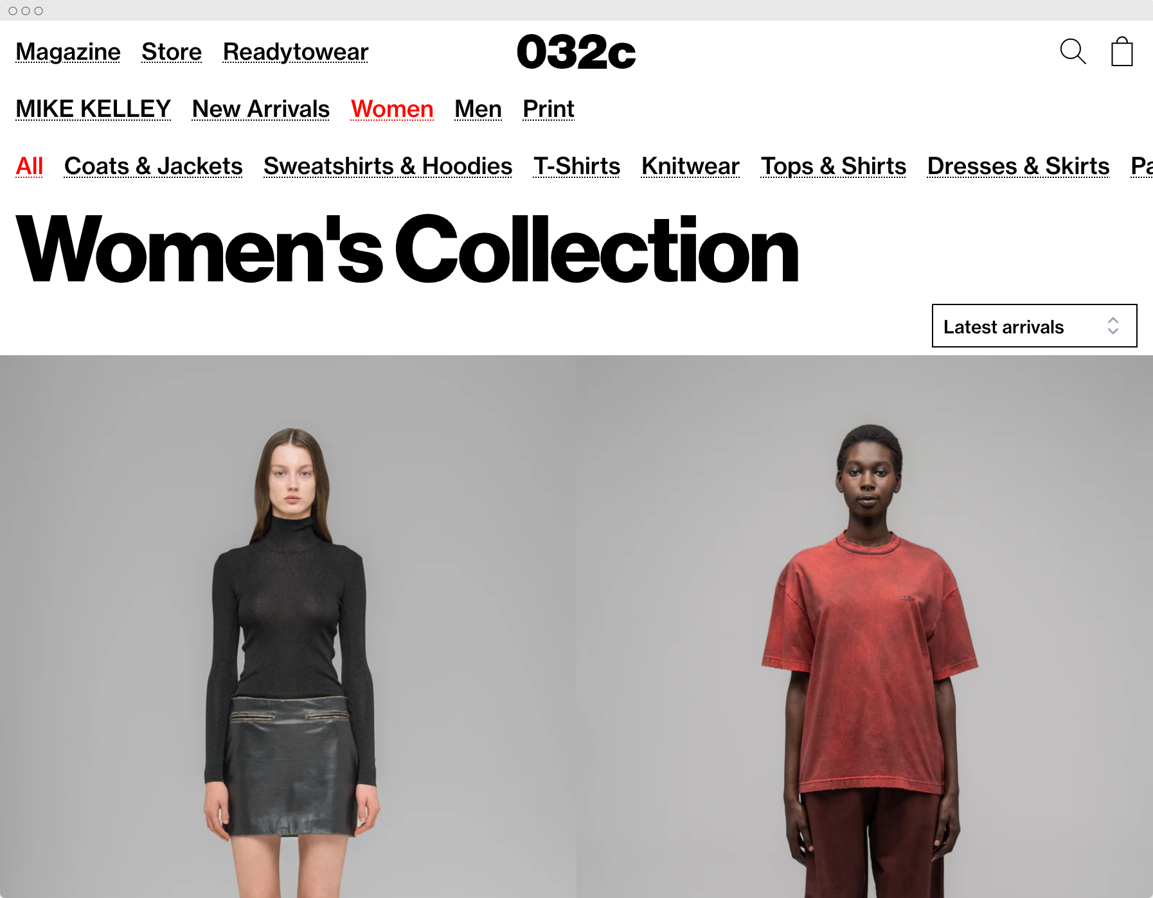Filter by Dresses & Skirts
This screenshot has height=898, width=1153.
tap(1018, 166)
